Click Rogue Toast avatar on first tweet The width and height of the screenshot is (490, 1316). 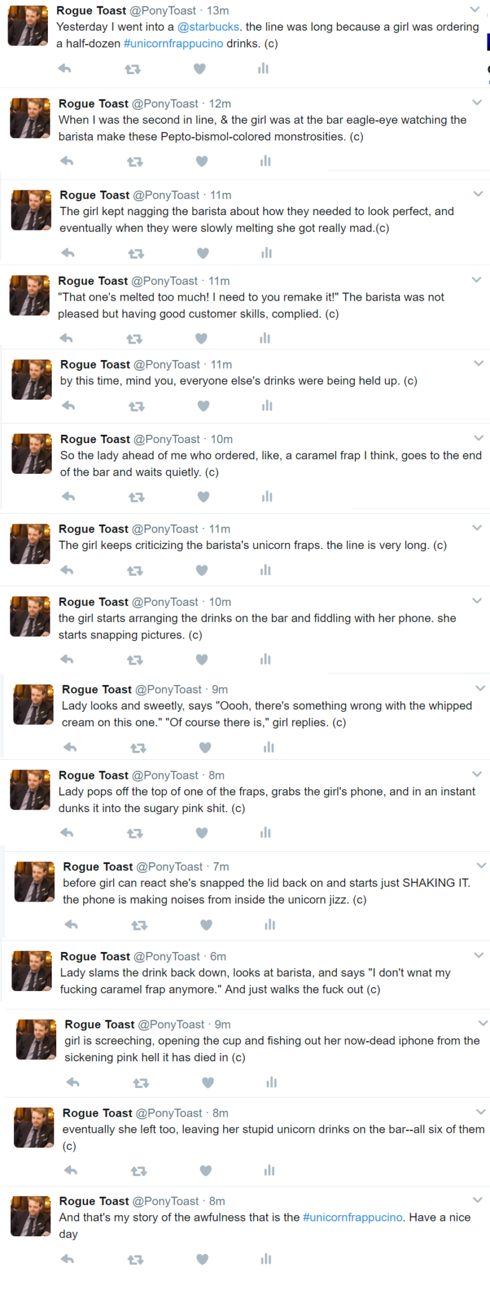click(28, 26)
